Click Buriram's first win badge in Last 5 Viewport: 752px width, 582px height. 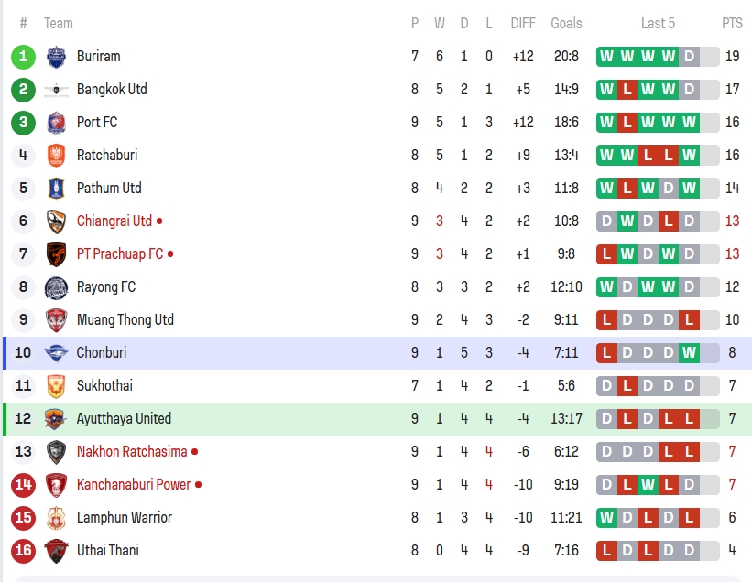tap(606, 57)
